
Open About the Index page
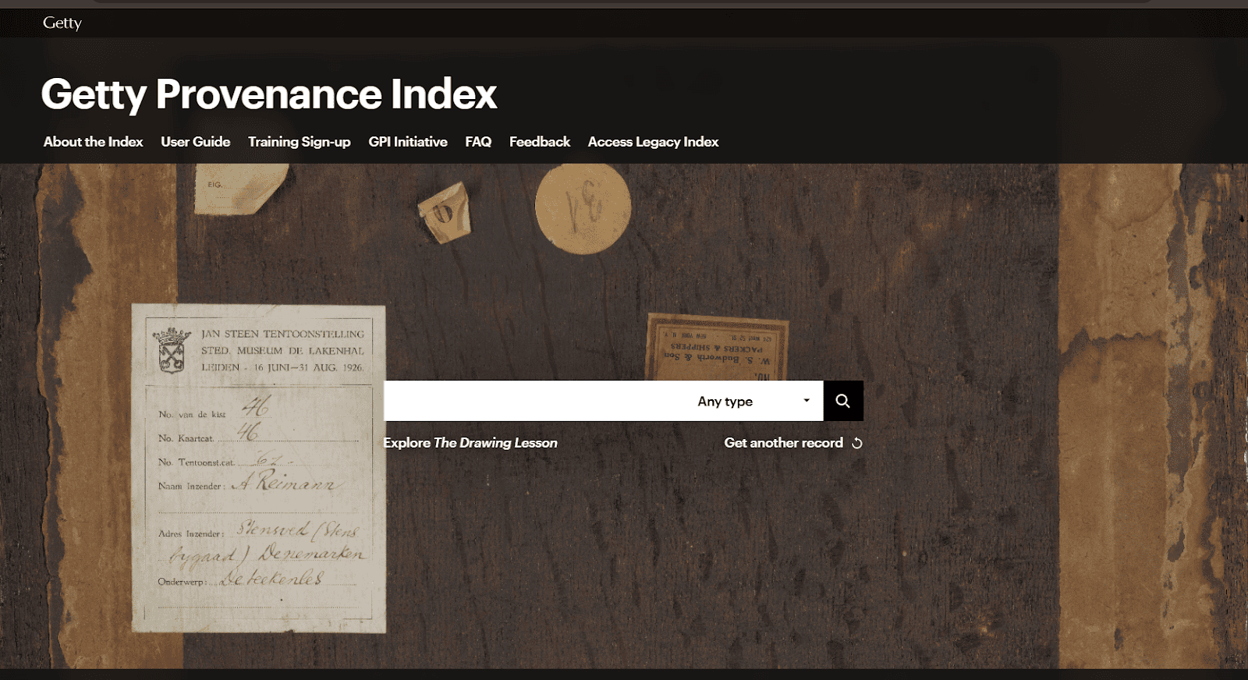click(x=94, y=142)
